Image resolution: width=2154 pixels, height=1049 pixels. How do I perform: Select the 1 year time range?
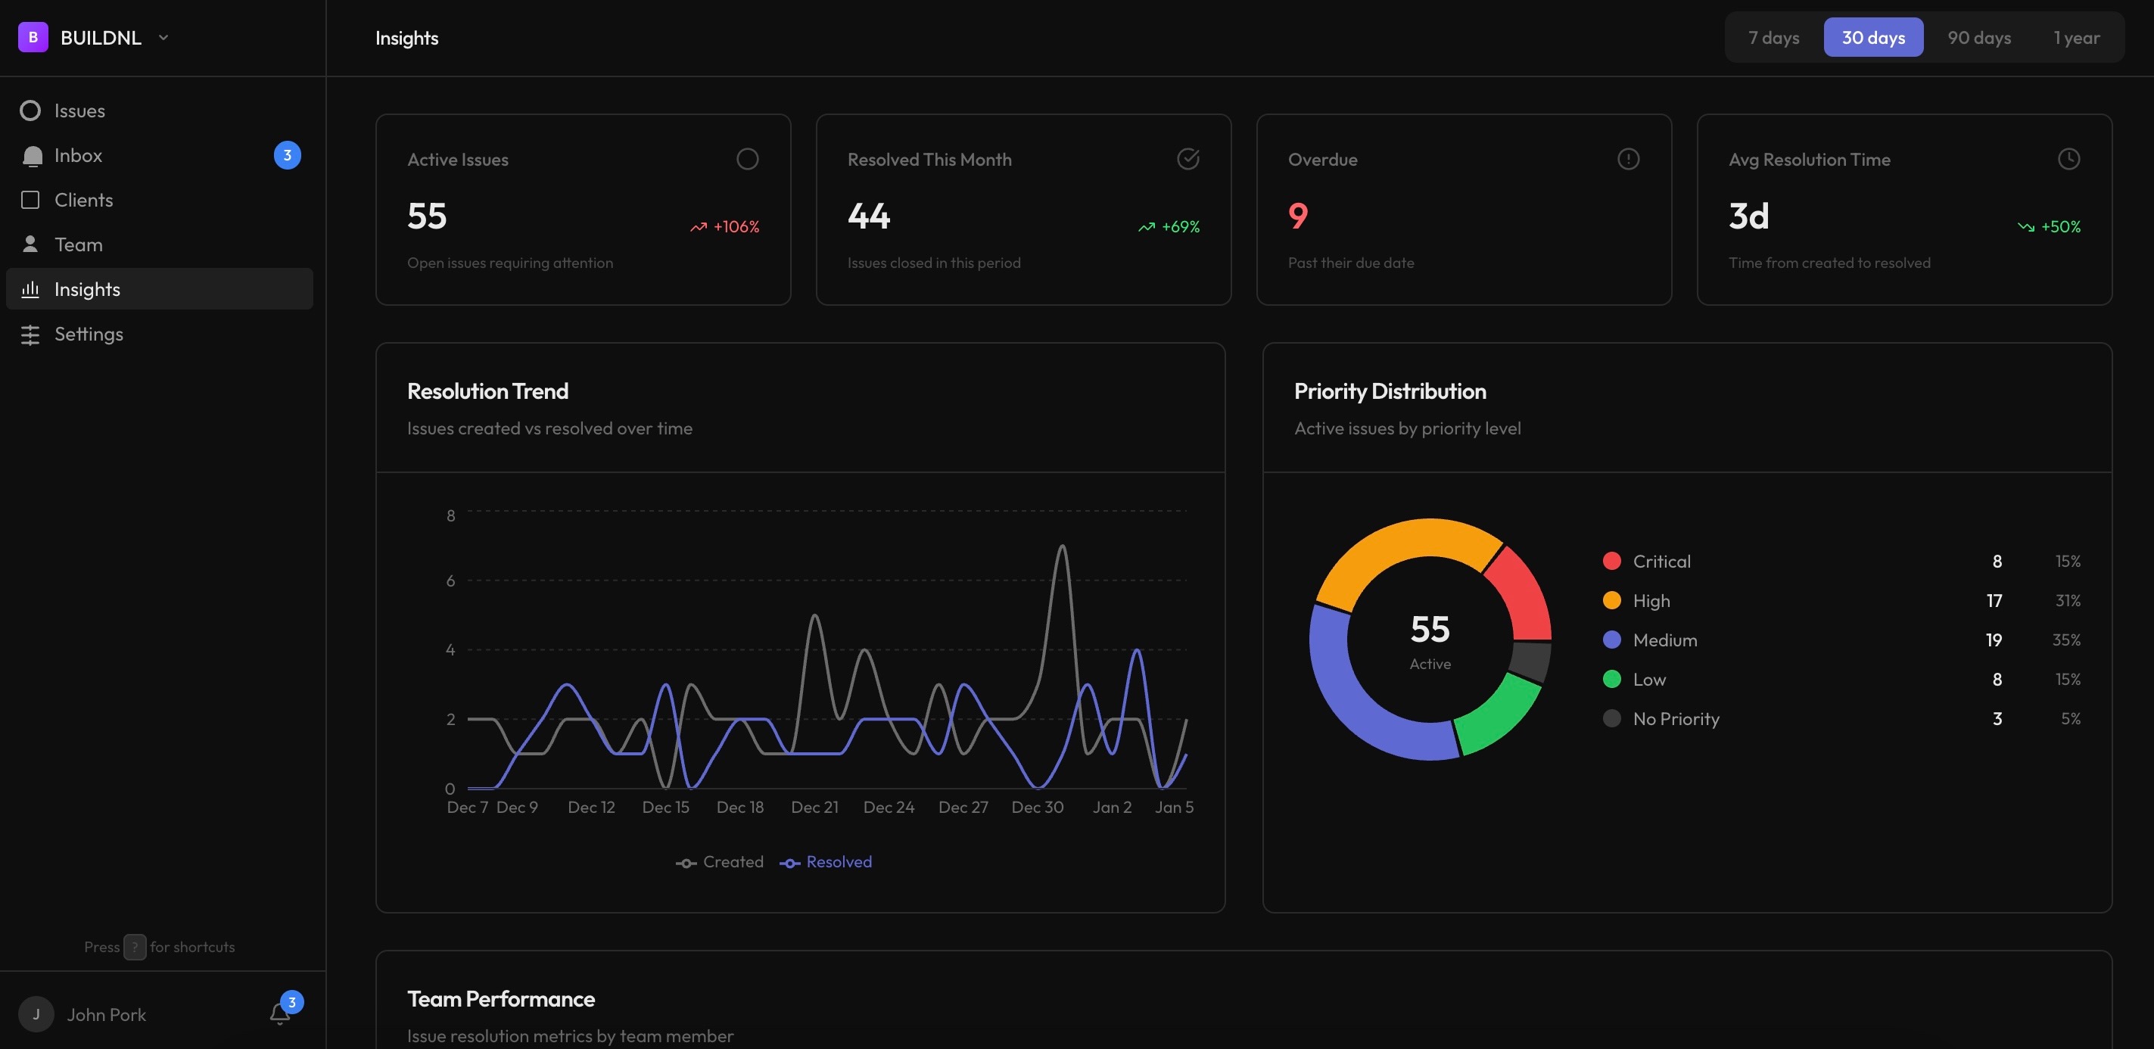pyautogui.click(x=2077, y=37)
